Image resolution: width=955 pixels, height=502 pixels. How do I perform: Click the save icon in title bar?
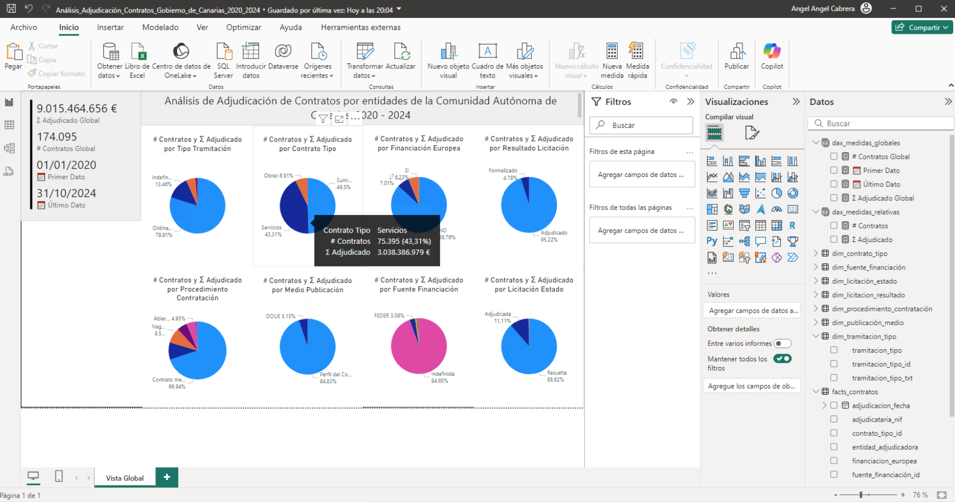(11, 9)
